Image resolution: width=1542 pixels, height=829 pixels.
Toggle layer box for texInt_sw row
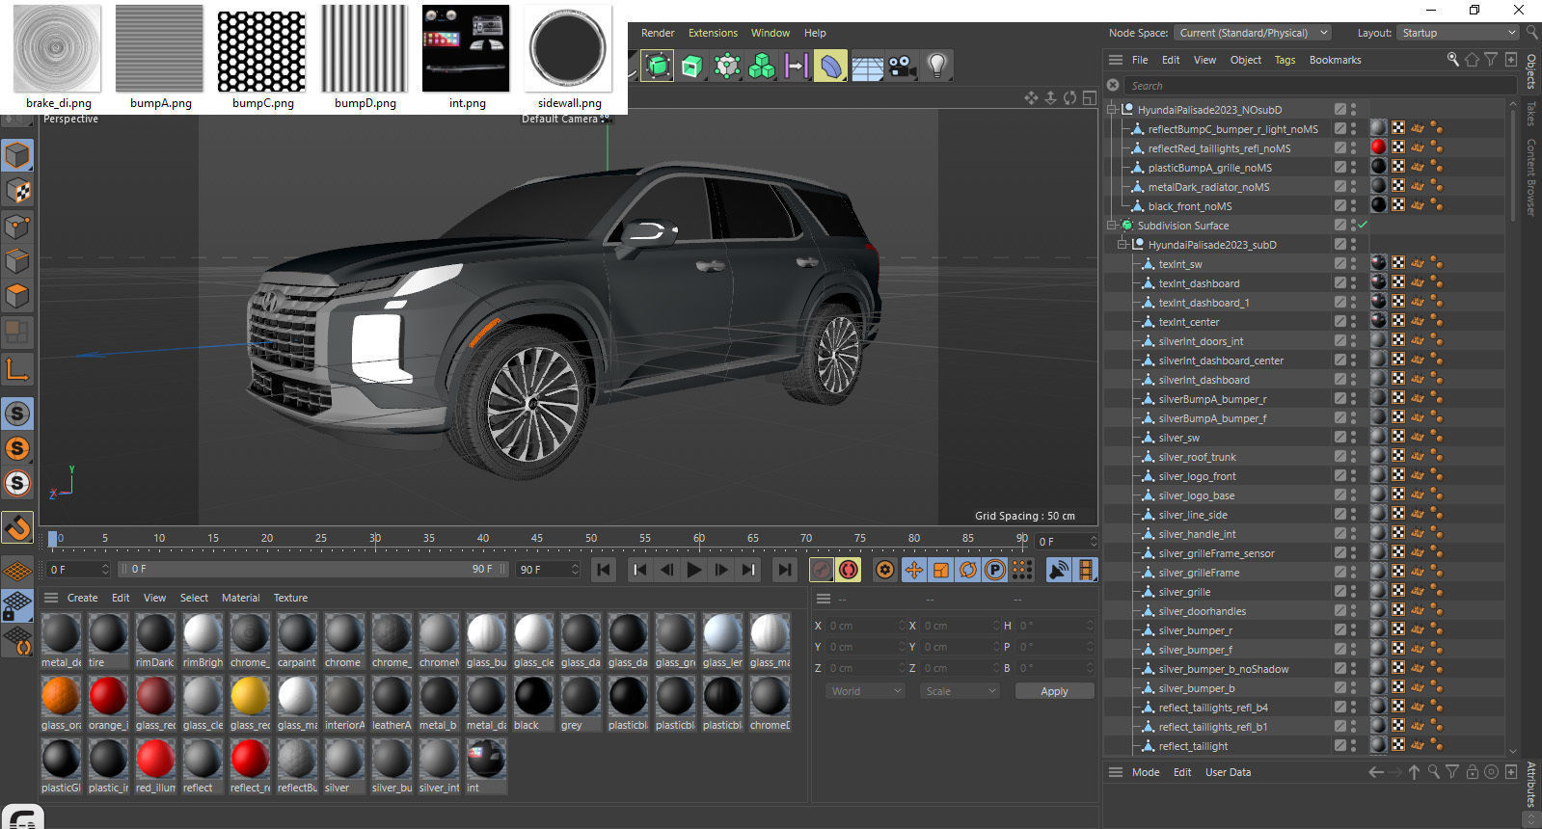[x=1340, y=263]
